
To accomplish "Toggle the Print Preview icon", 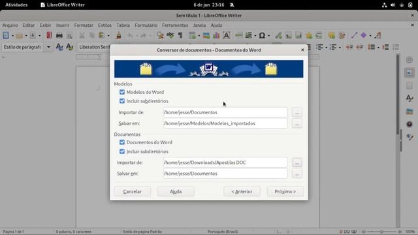I will 69,35.
